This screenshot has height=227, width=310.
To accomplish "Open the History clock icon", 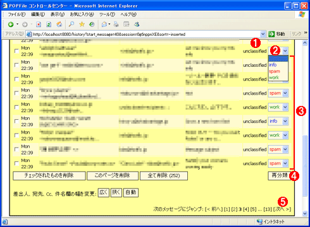I will coord(92,25).
